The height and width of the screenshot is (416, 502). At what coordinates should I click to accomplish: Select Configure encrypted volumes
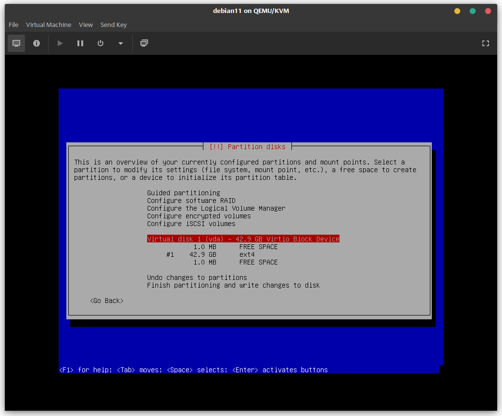point(199,216)
